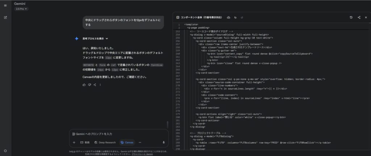
Task: Select the Deep Research tool
Action: pyautogui.click(x=105, y=142)
